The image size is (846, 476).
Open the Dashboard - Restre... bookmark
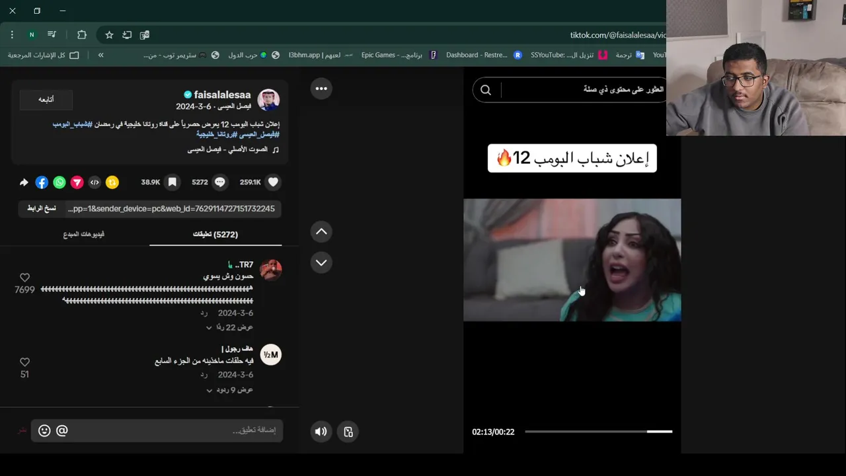coord(484,55)
